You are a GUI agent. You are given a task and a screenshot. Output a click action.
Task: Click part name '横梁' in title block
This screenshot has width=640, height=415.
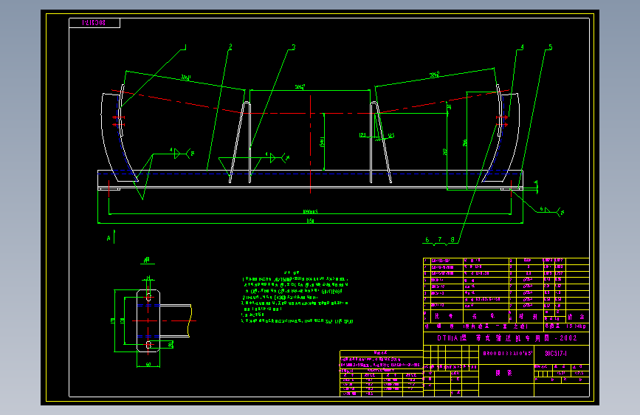503,373
